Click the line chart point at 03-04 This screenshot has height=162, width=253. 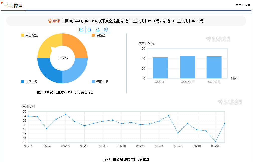[x=28, y=116]
